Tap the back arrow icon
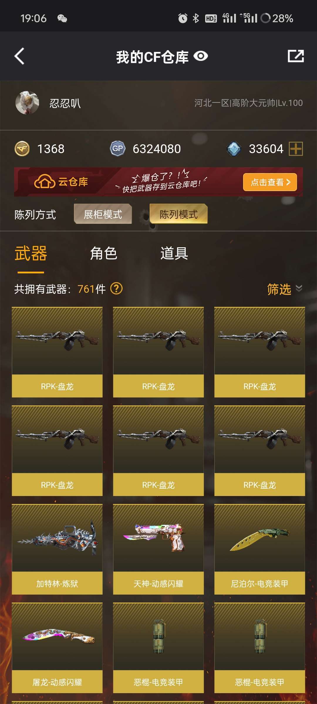317x704 pixels. pos(19,56)
